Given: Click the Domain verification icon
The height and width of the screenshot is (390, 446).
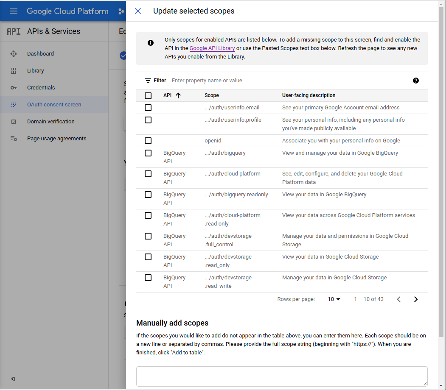Looking at the screenshot, I should point(14,122).
